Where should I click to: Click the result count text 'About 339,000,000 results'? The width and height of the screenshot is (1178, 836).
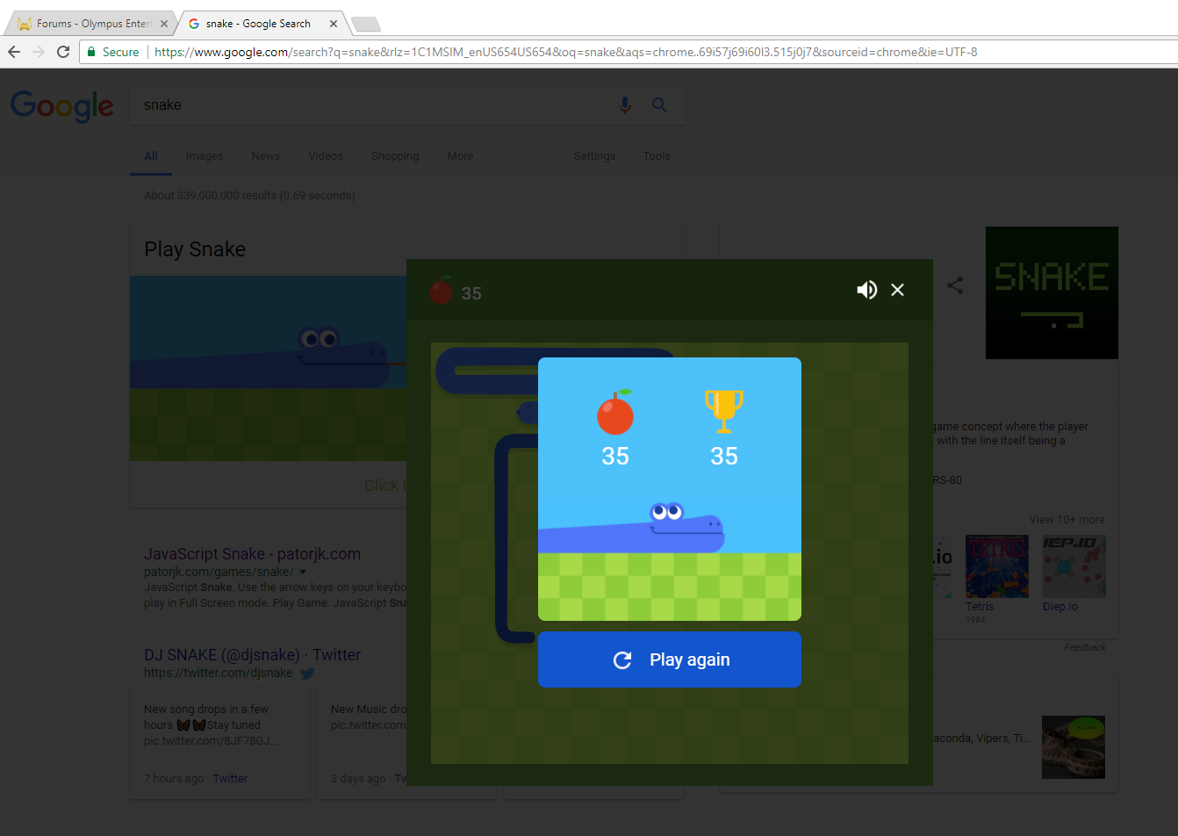tap(249, 196)
